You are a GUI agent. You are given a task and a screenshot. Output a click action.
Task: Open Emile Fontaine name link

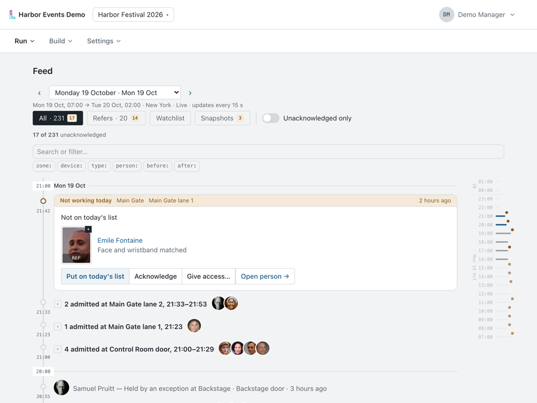point(120,241)
